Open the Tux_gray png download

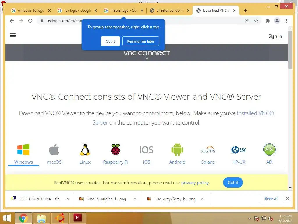pos(175,199)
